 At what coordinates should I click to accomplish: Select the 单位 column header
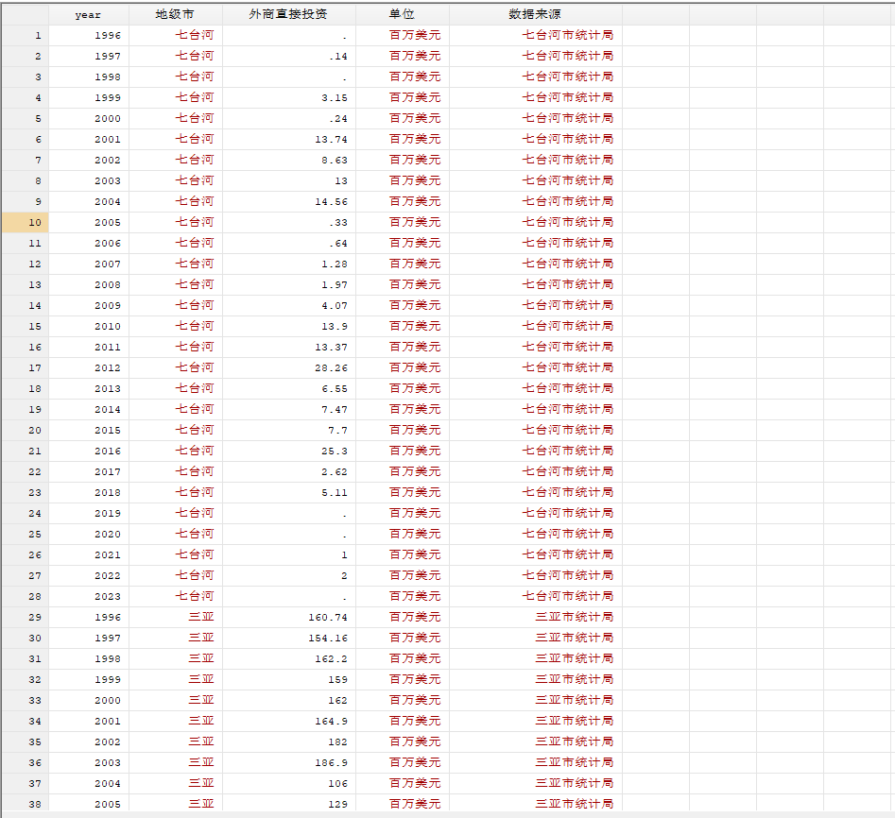coord(402,15)
